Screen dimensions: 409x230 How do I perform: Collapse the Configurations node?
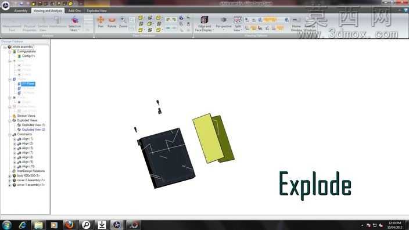pos(10,52)
